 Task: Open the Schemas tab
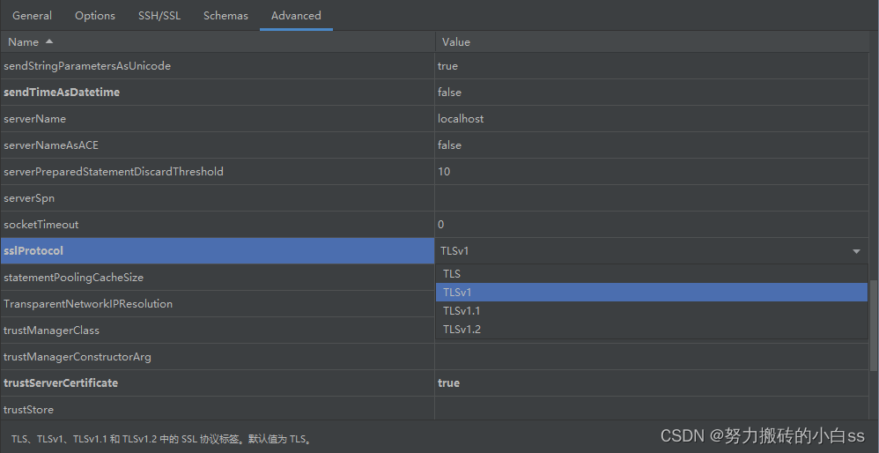[x=226, y=16]
